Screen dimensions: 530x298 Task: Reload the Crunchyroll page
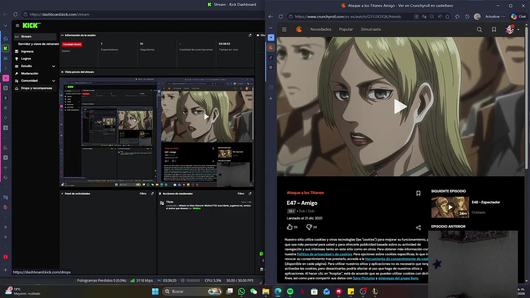tap(280, 17)
